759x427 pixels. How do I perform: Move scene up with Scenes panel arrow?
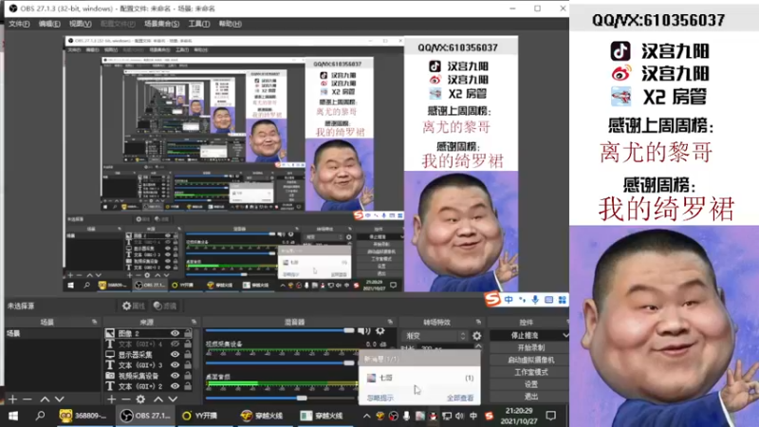point(45,399)
